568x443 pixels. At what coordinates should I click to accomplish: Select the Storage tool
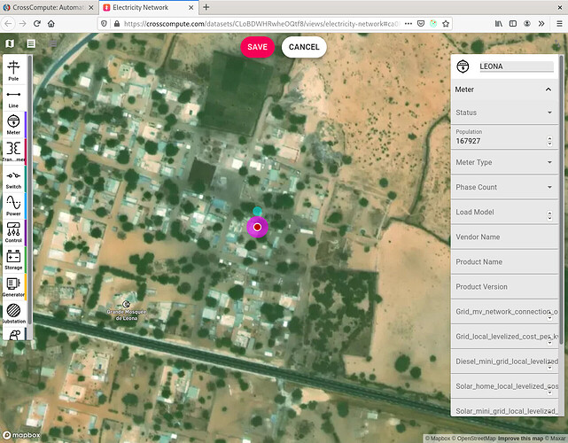pyautogui.click(x=13, y=260)
